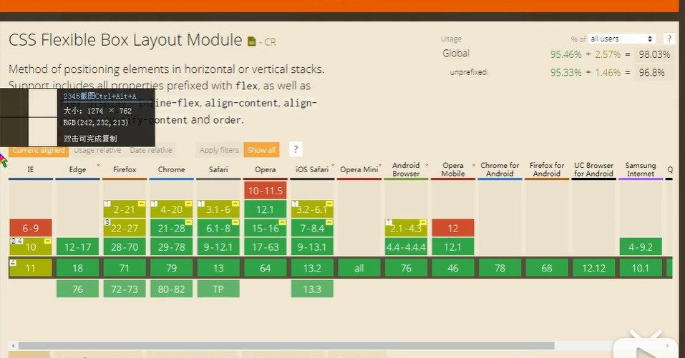
Task: Click the Opera Mini column header
Action: tap(359, 169)
